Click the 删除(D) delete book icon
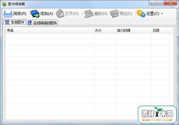This screenshot has height=125, width=179. (x=89, y=14)
